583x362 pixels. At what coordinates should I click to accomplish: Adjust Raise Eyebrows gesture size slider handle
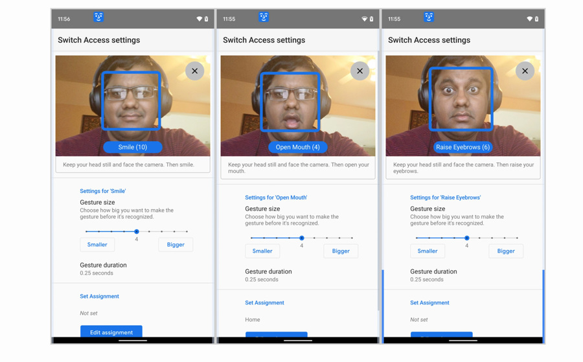point(466,238)
